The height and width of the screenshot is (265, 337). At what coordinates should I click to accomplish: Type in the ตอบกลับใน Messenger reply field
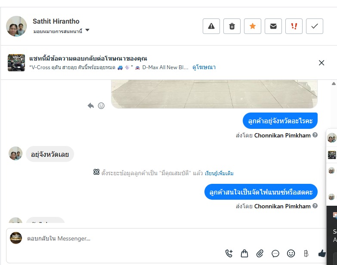(121, 238)
